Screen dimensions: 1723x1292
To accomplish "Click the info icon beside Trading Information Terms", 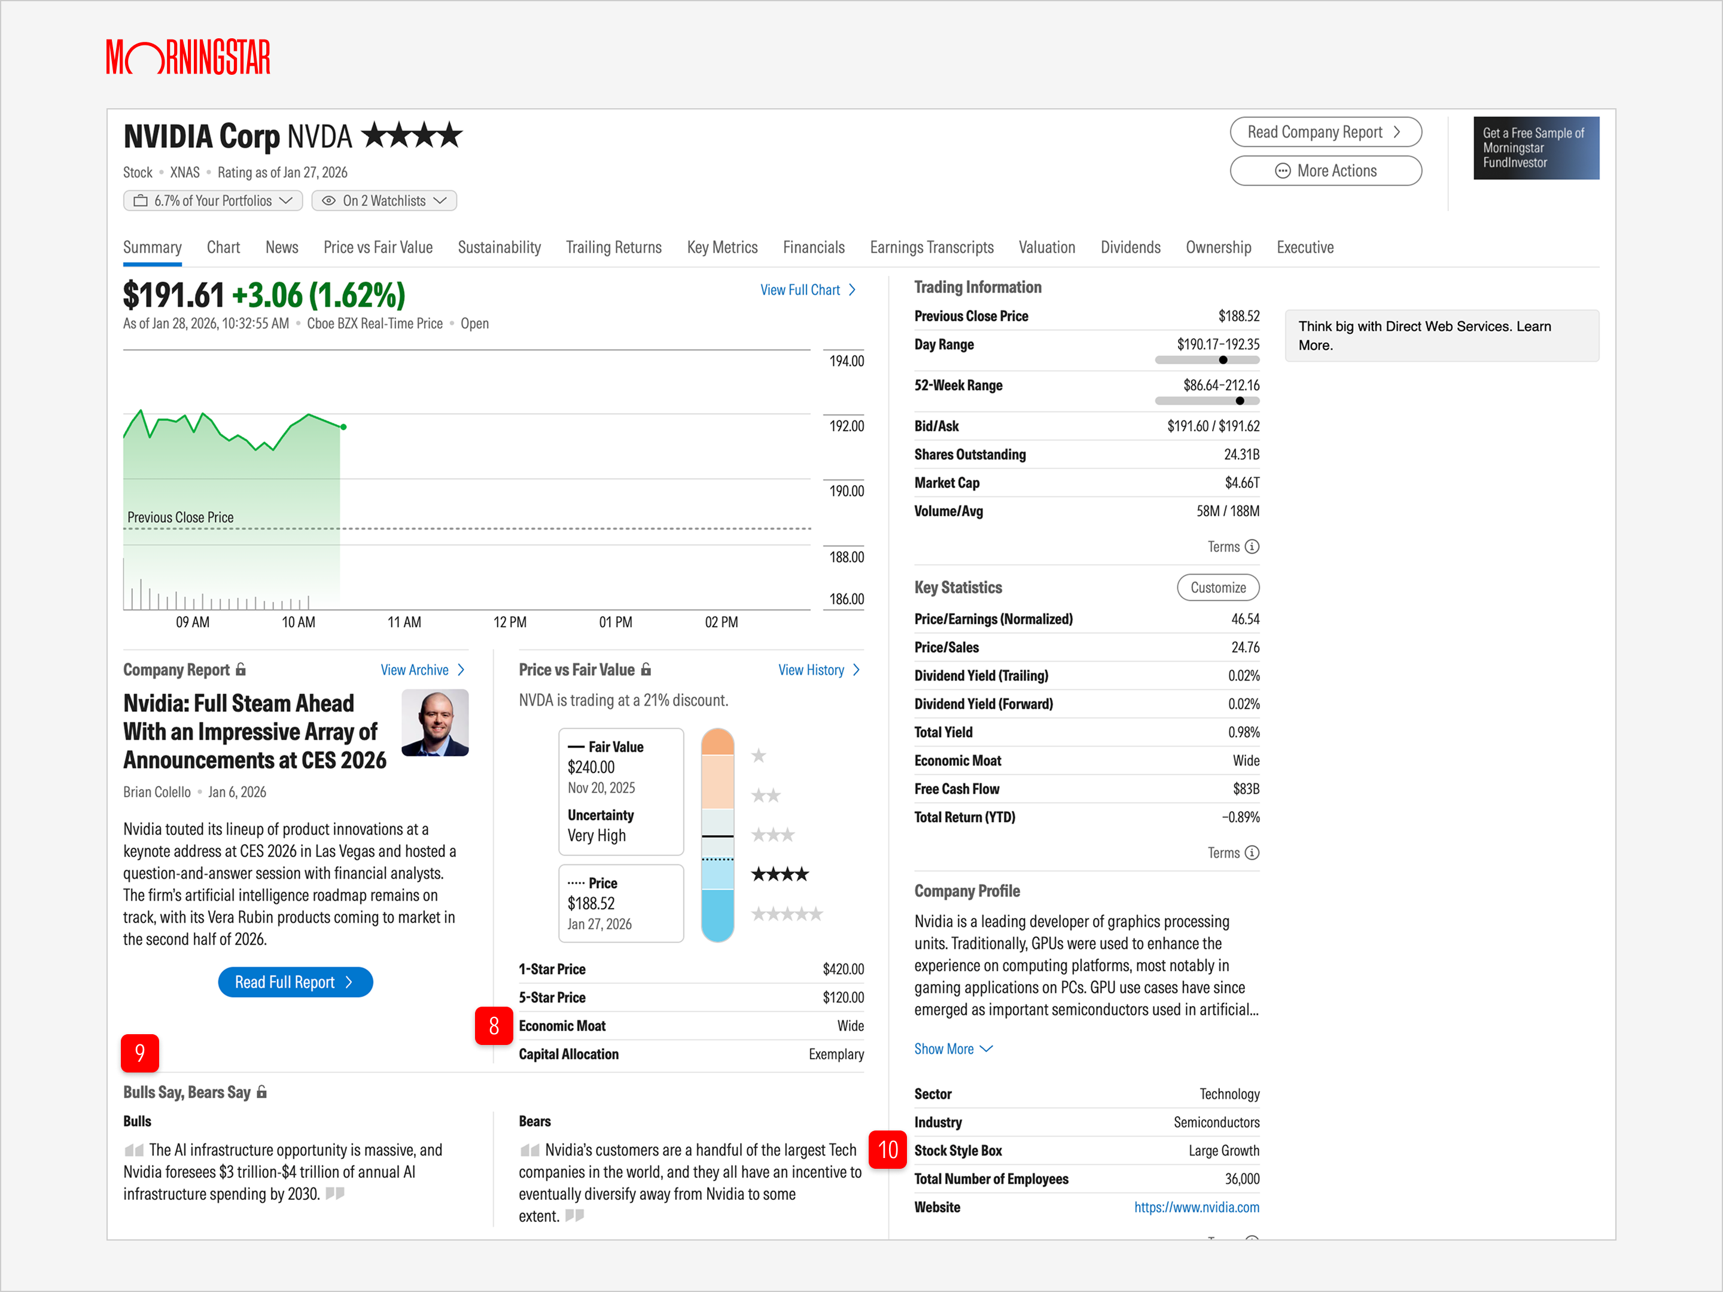I will click(1252, 547).
